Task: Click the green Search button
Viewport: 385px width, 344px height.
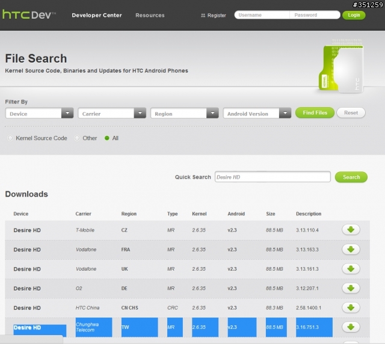Action: tap(351, 177)
